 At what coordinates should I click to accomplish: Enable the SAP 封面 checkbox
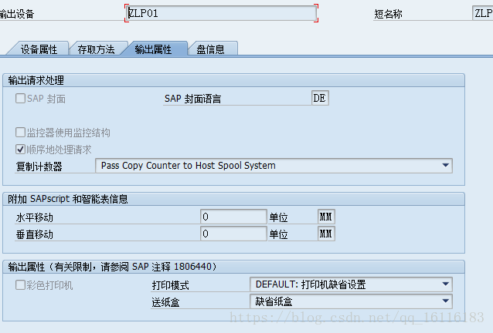coord(20,99)
